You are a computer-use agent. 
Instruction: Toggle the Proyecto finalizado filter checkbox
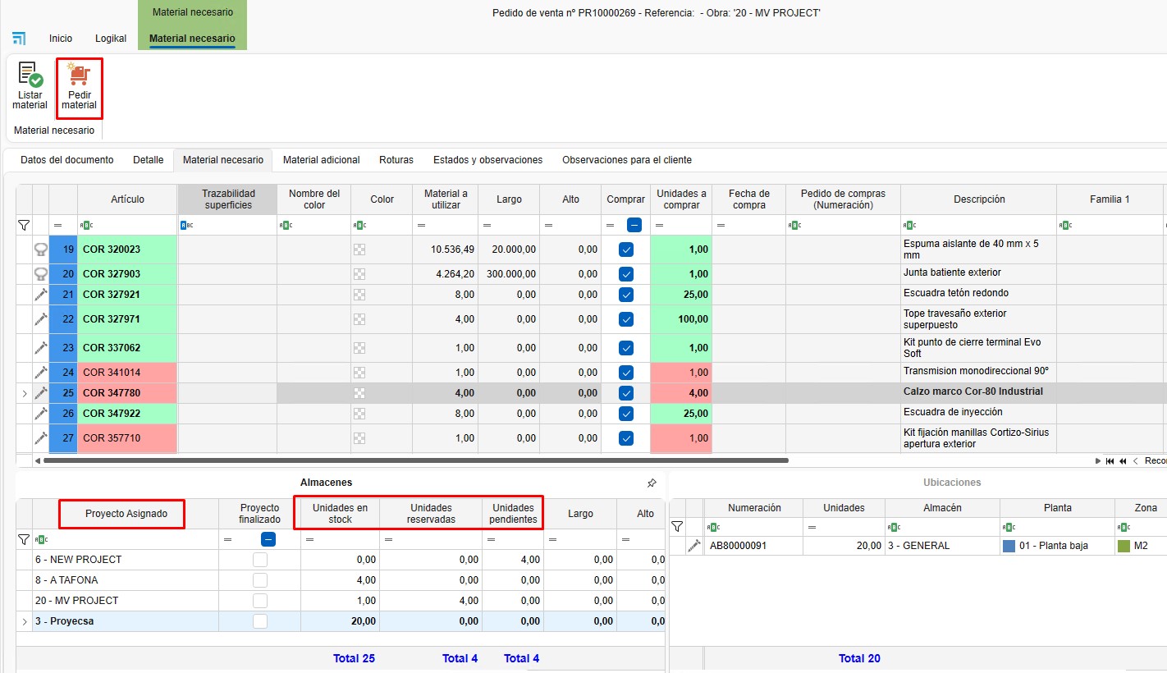[268, 539]
